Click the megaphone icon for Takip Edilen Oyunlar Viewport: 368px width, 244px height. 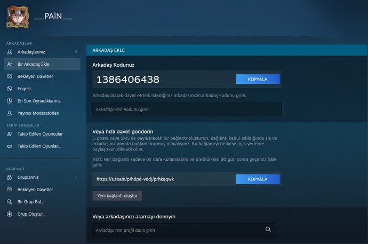pyautogui.click(x=10, y=146)
